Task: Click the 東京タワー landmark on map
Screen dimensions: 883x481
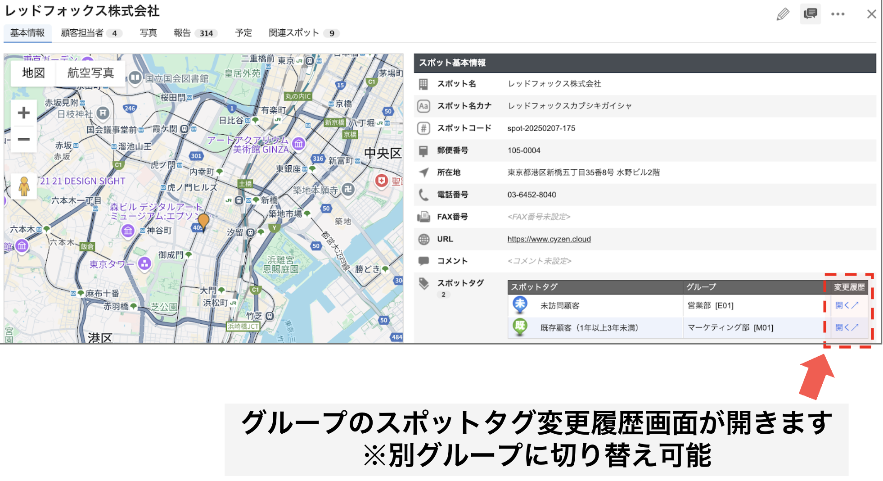Action: (144, 263)
